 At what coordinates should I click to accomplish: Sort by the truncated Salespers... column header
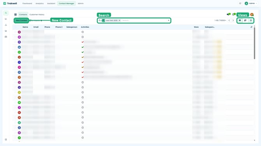[210, 27]
